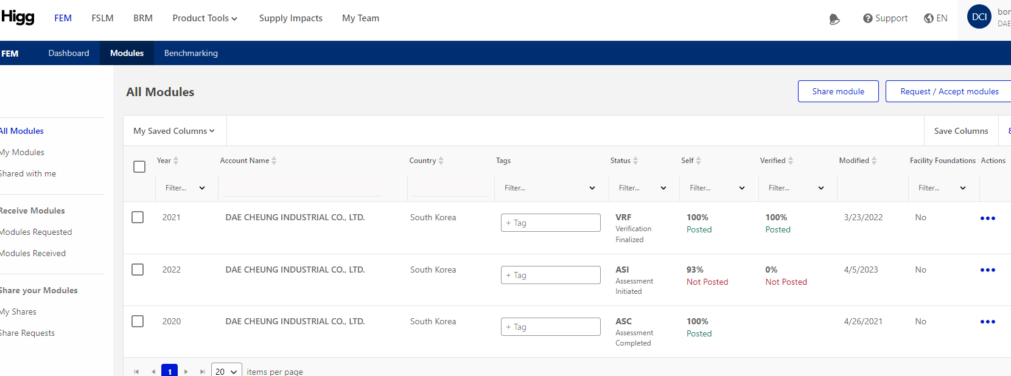The image size is (1011, 376).
Task: Add a tag to 2022 module
Action: coord(550,275)
